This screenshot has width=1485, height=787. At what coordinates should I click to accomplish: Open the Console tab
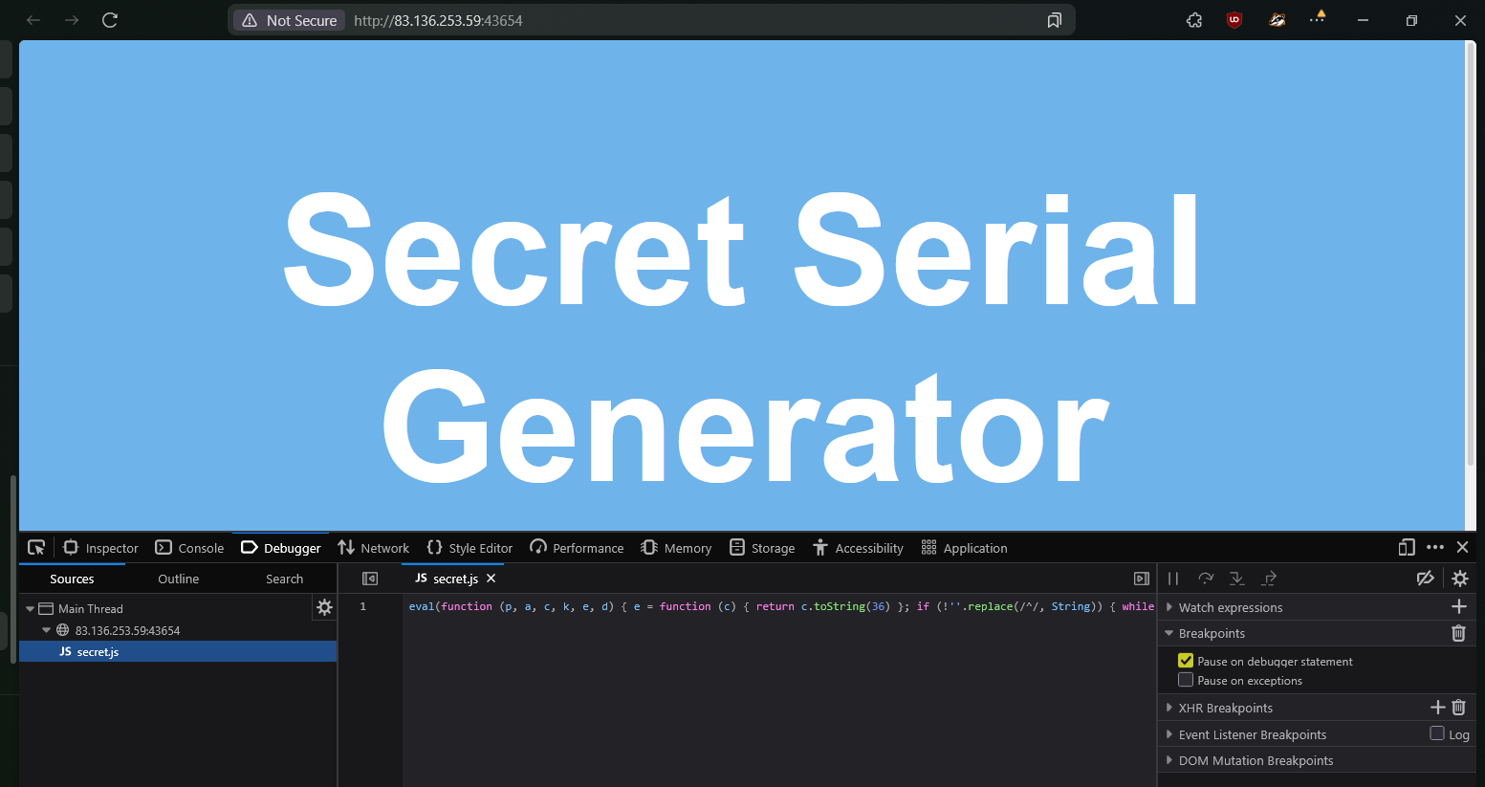click(x=190, y=548)
